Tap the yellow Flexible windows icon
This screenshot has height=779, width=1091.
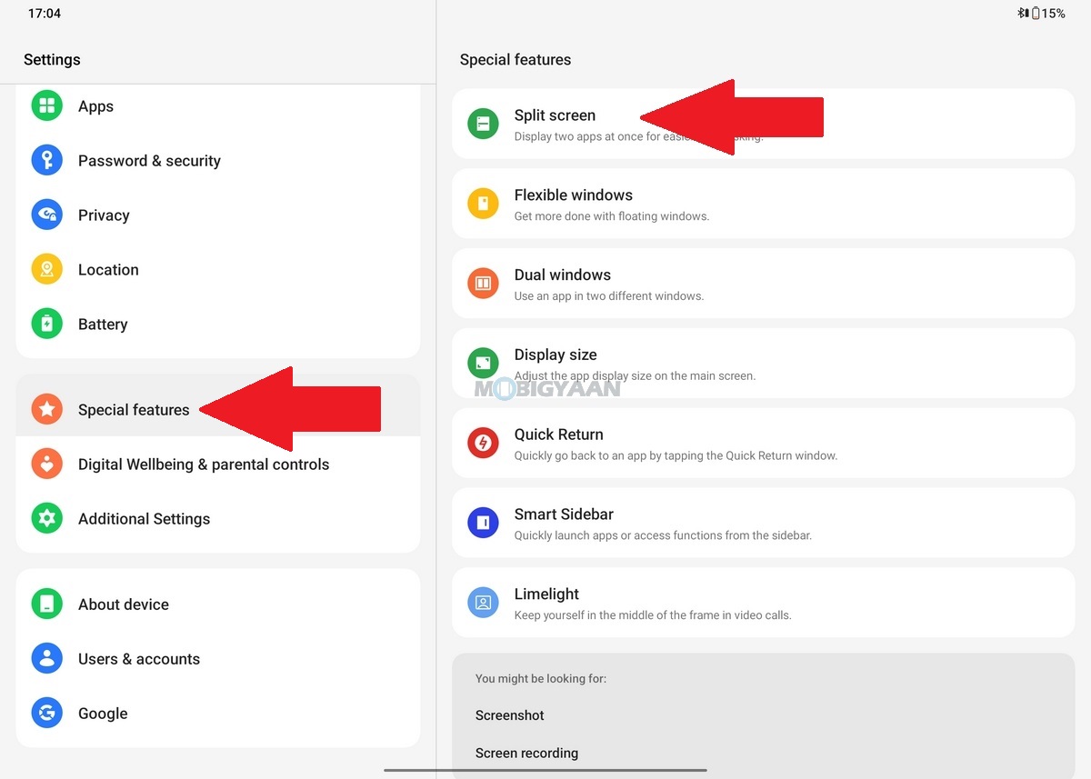point(483,204)
